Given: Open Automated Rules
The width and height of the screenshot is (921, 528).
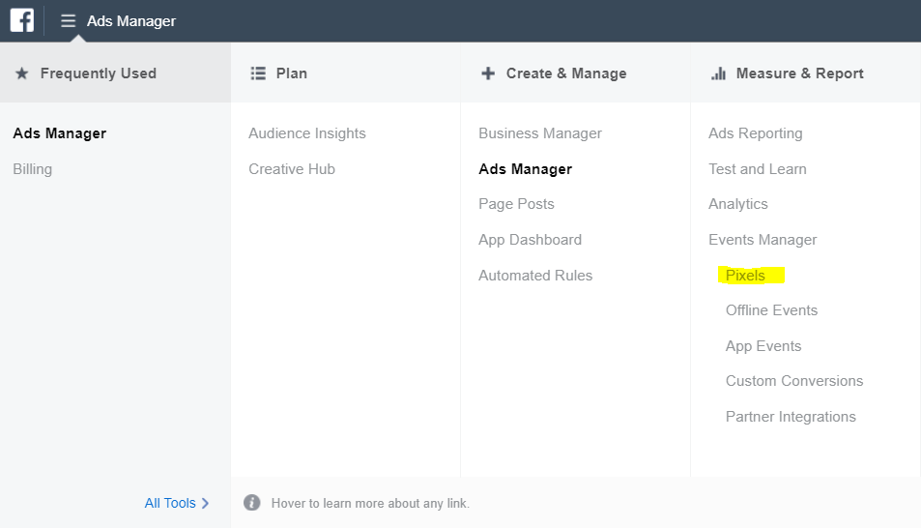Looking at the screenshot, I should tap(535, 276).
